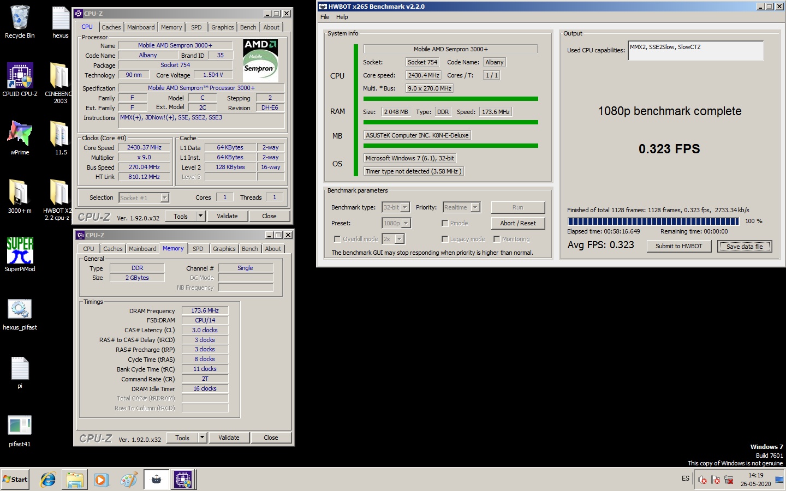The image size is (786, 491).
Task: Toggle the Pmode checkbox
Action: [x=445, y=223]
